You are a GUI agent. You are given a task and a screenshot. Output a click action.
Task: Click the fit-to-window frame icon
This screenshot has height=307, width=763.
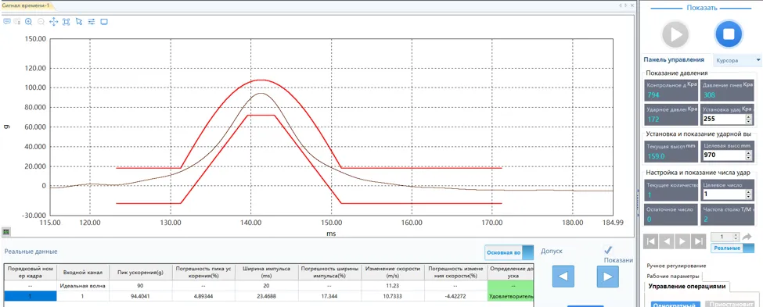[67, 21]
